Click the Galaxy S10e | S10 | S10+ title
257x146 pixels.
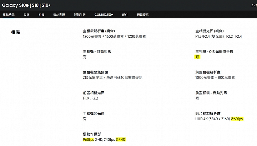point(26,5)
